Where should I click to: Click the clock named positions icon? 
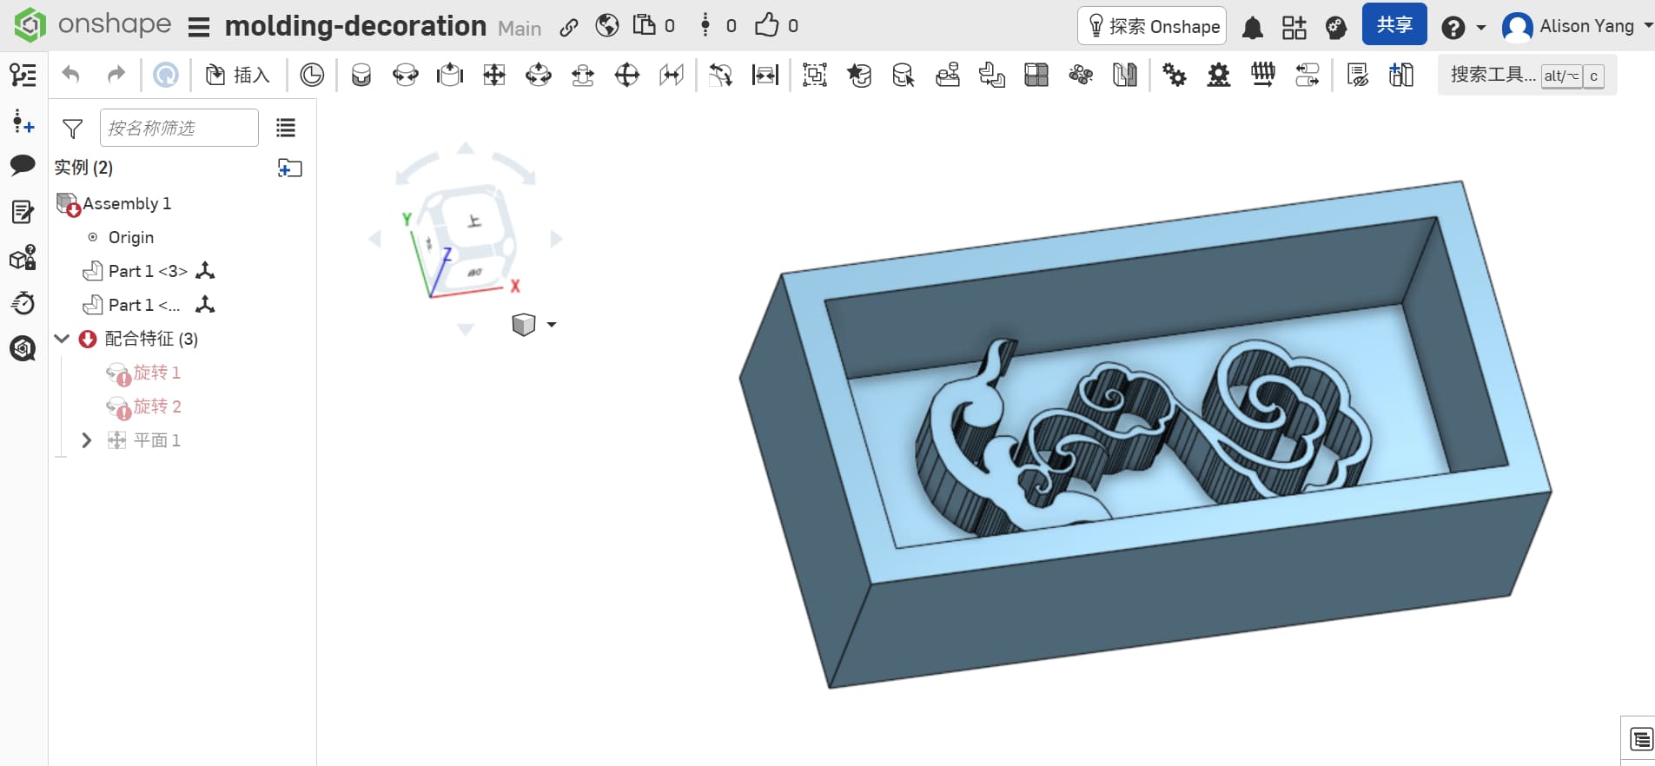[x=312, y=76]
